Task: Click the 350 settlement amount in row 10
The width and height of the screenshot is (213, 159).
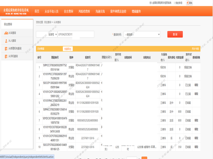Action: coord(180,147)
